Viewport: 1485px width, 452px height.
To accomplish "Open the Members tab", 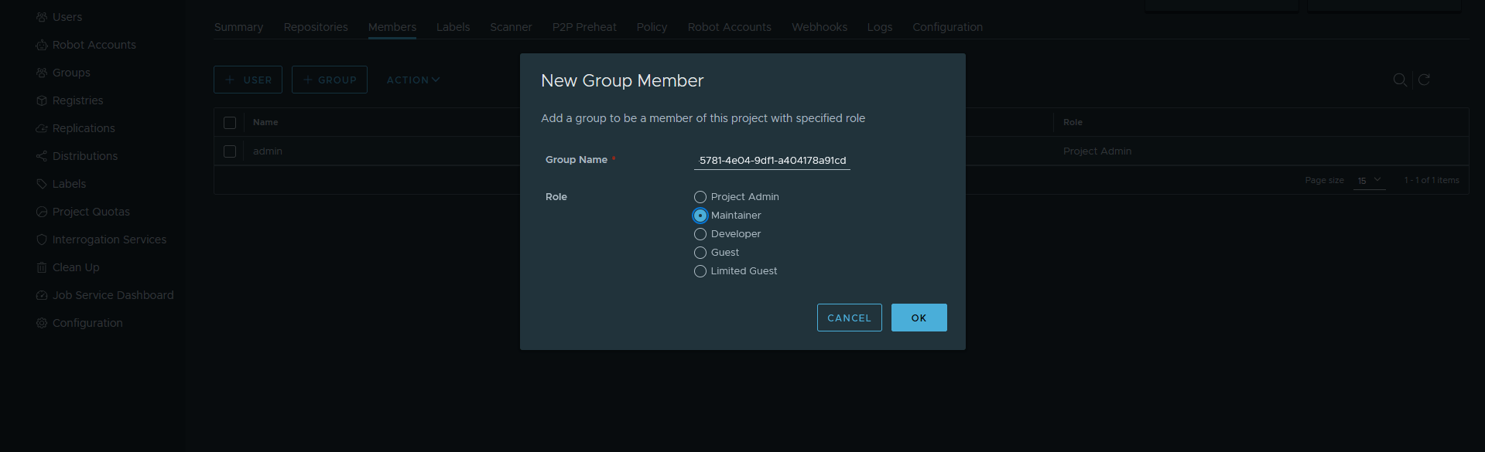I will coord(392,27).
